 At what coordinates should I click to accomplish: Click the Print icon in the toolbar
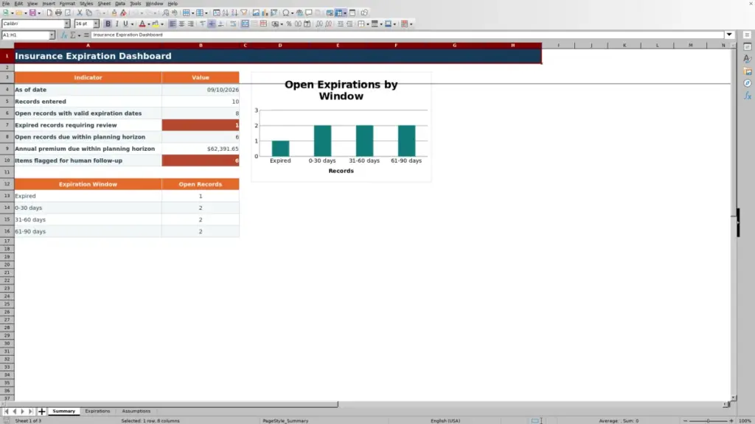point(58,13)
